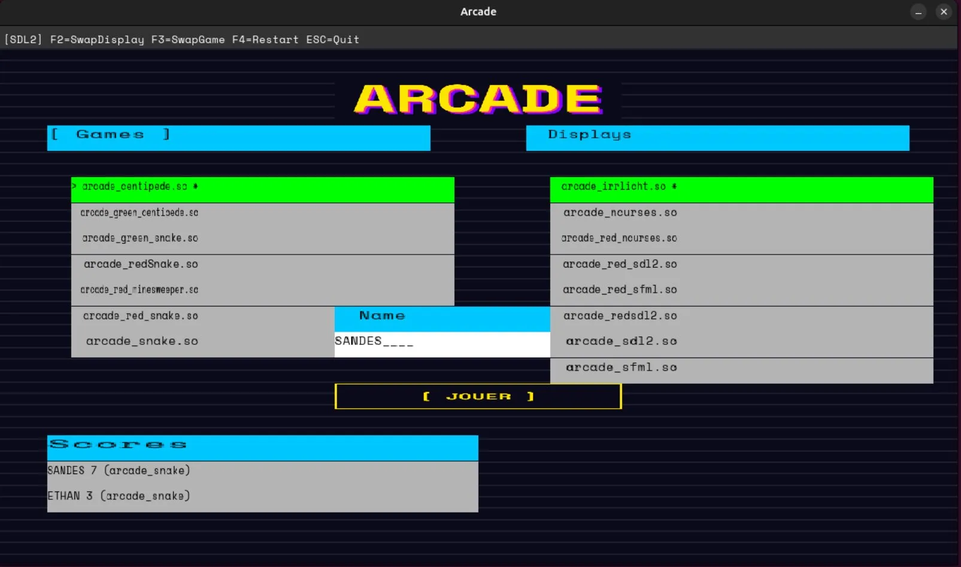Focus the Name input field containing SANDES

pos(442,344)
